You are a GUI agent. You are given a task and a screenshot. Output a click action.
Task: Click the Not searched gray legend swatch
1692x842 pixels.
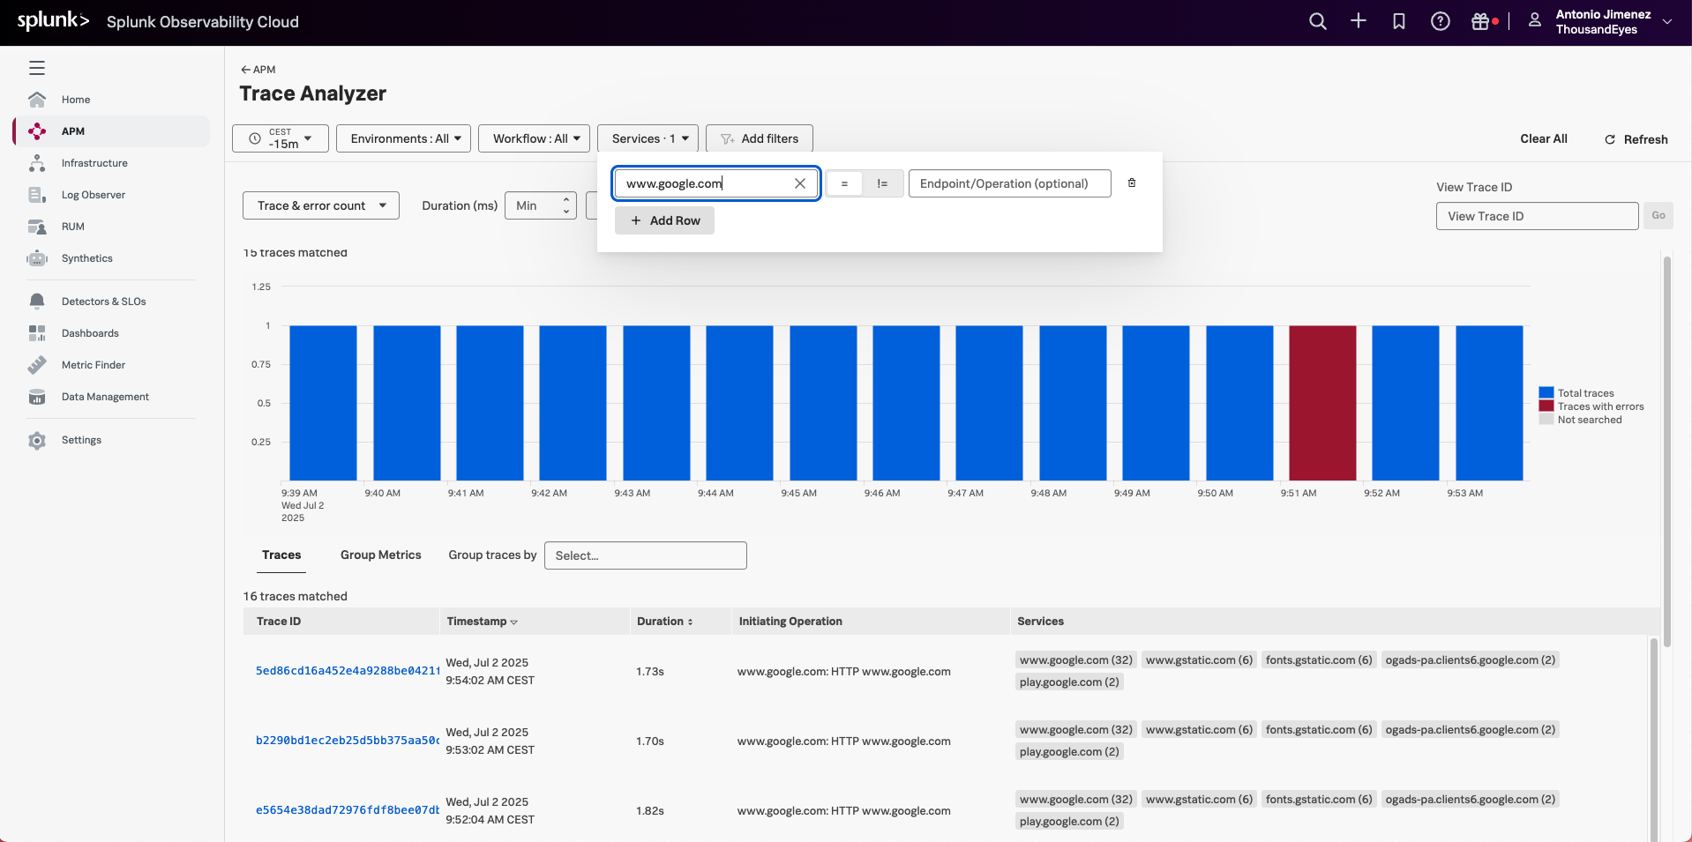(x=1546, y=419)
